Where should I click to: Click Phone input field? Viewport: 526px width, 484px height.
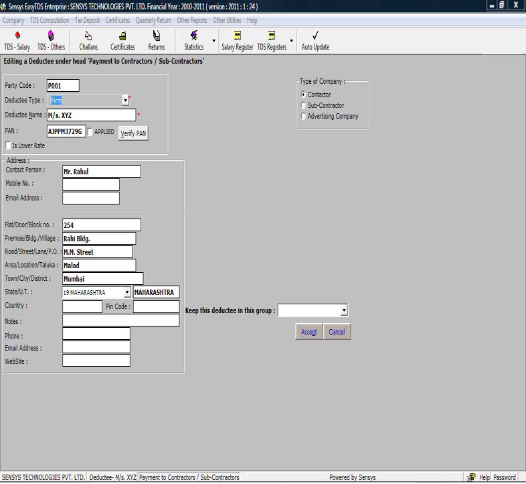[x=96, y=333]
